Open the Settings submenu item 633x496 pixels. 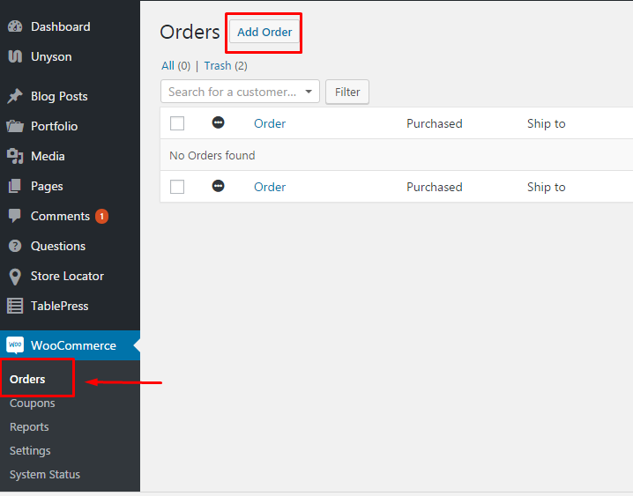tap(30, 450)
